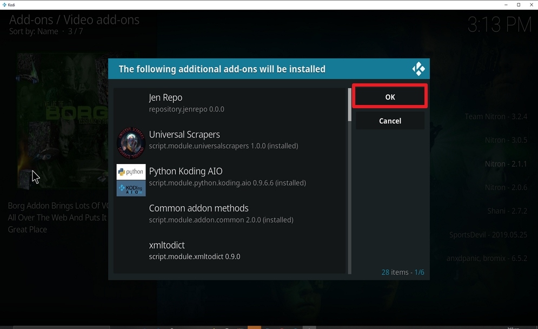Image resolution: width=538 pixels, height=329 pixels.
Task: Select background row 'Shani - 2.7.2'
Action: click(x=507, y=211)
